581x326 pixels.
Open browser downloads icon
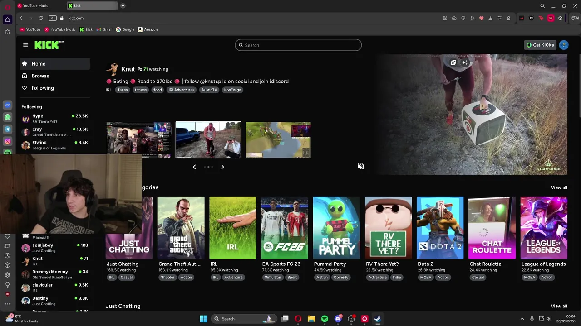pos(490,18)
